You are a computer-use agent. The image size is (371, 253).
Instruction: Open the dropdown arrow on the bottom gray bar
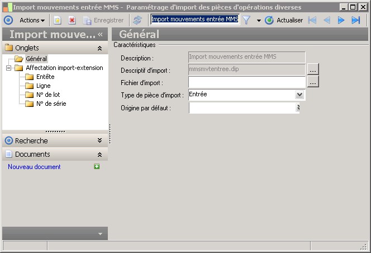tap(101, 234)
